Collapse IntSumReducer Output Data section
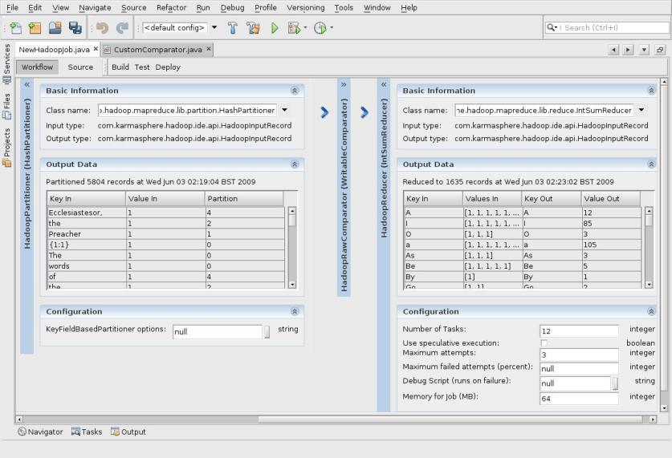Screen dimensions: 672x458 (651, 164)
